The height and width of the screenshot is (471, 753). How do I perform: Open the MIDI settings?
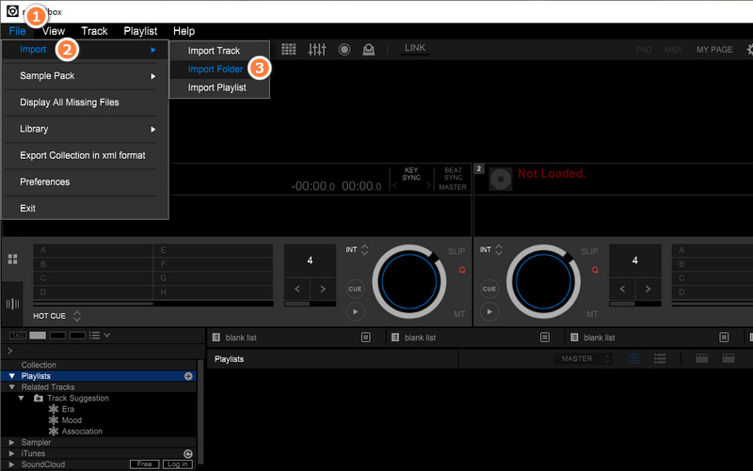click(673, 50)
